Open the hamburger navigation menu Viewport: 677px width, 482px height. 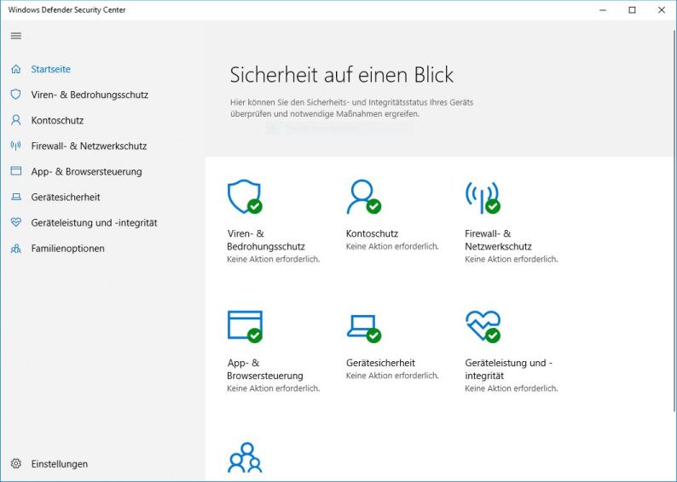tap(16, 36)
